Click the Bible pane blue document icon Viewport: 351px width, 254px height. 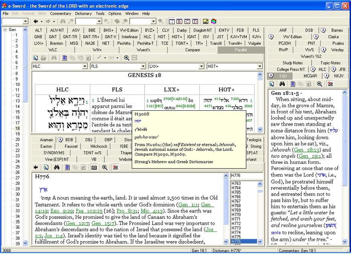coord(65,58)
